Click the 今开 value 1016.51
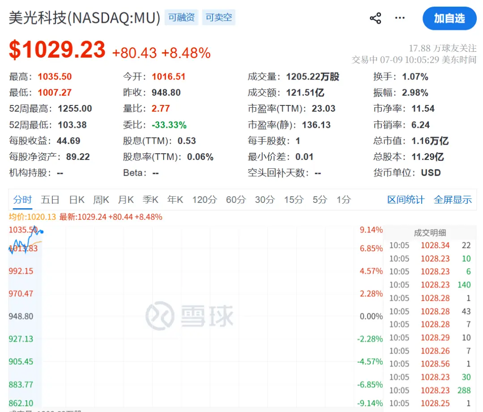This screenshot has width=483, height=412. (x=169, y=76)
